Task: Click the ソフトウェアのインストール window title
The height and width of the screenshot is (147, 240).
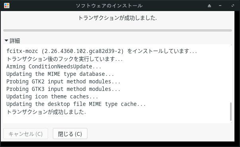Action: point(109,6)
